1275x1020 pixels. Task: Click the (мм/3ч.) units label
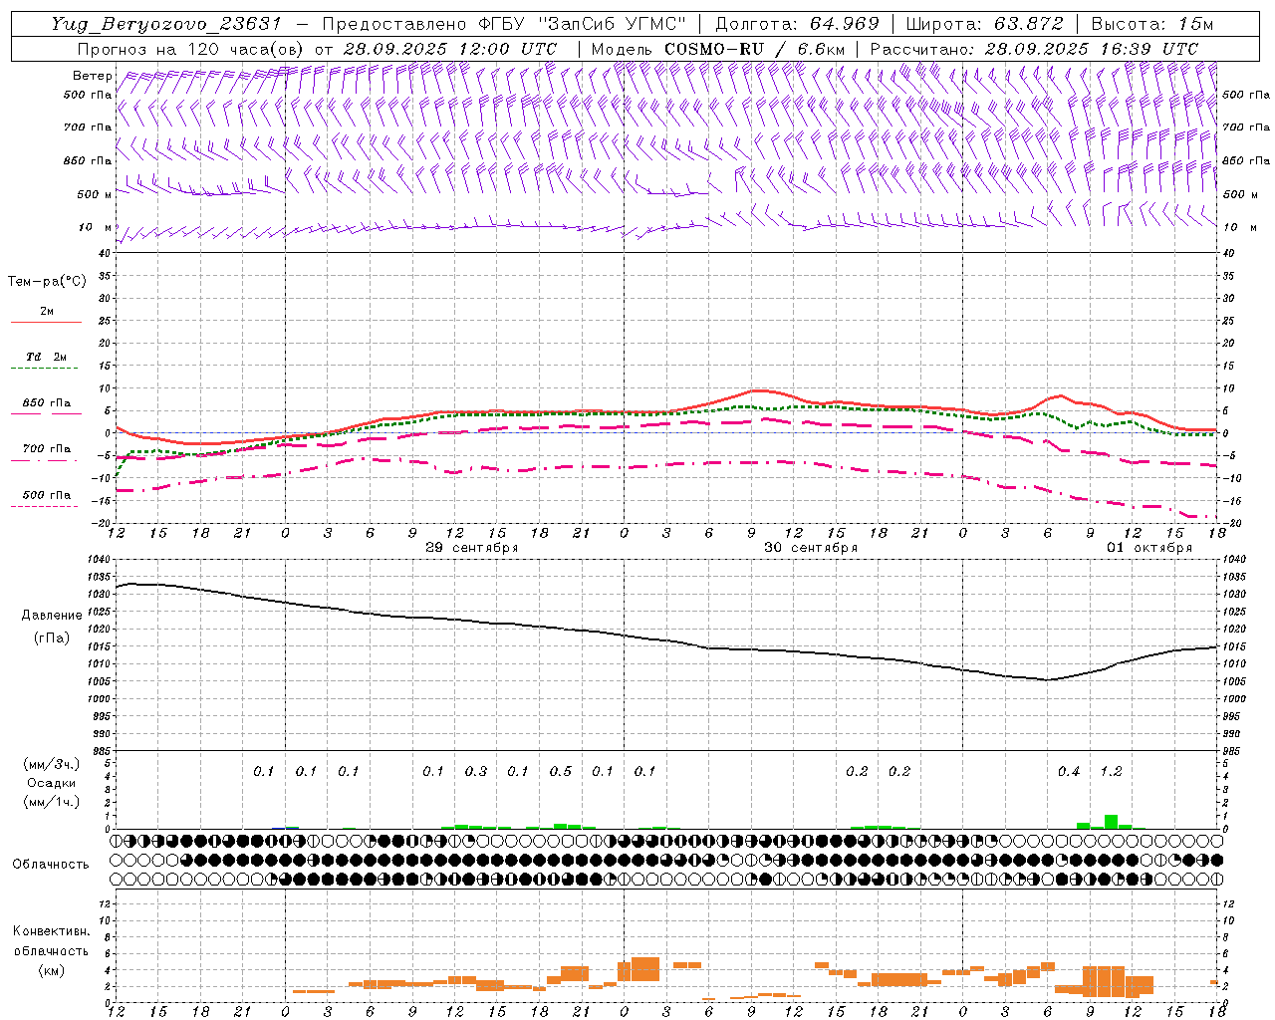click(51, 764)
